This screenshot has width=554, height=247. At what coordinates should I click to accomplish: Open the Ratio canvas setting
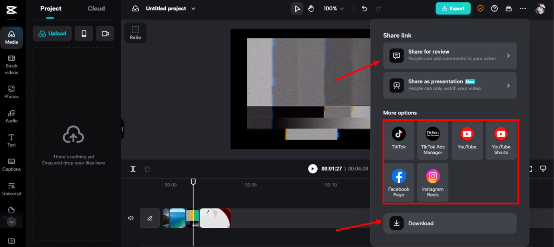135,33
